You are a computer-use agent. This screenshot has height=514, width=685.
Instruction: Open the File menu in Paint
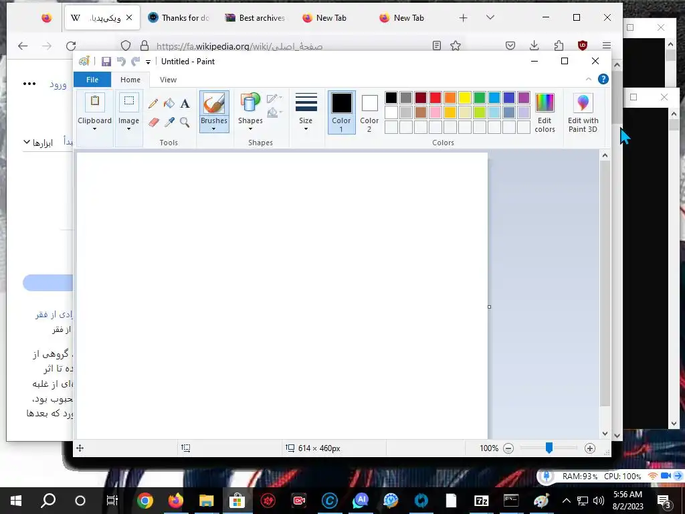point(92,80)
